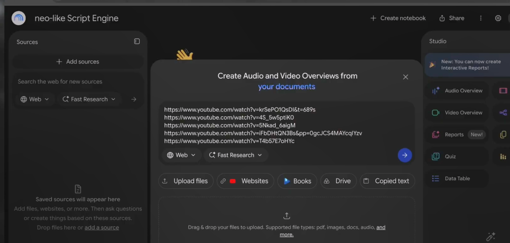Screen dimensions: 510x243
Task: Open the Audio Overview tile
Action: 457,90
